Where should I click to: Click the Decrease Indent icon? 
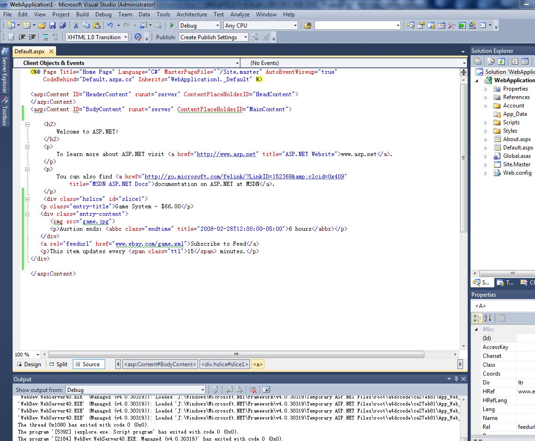click(21, 37)
